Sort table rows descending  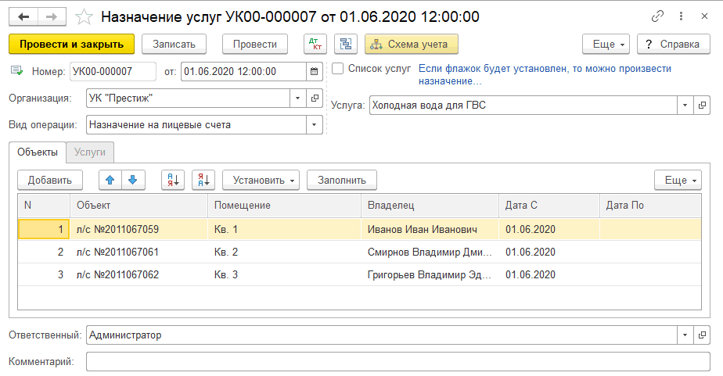[203, 180]
